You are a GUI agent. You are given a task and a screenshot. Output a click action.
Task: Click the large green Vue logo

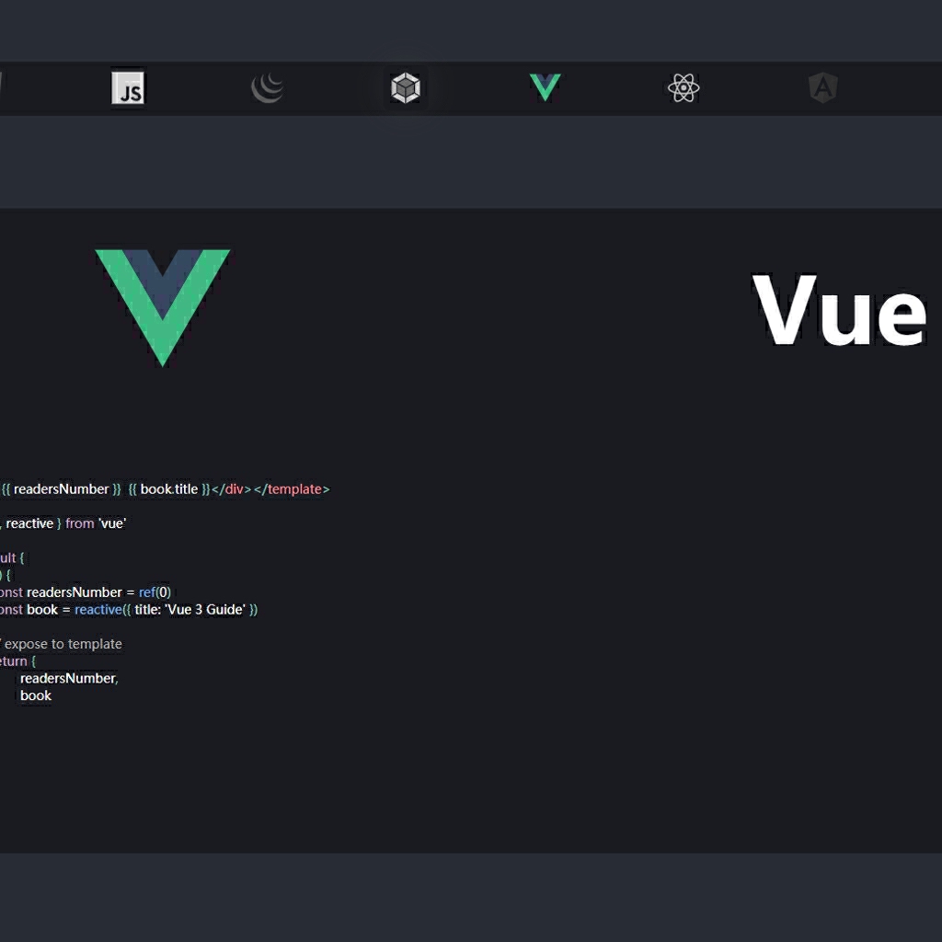[163, 307]
